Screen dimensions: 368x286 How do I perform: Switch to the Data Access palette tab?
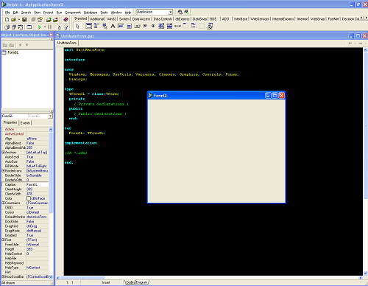pos(141,19)
